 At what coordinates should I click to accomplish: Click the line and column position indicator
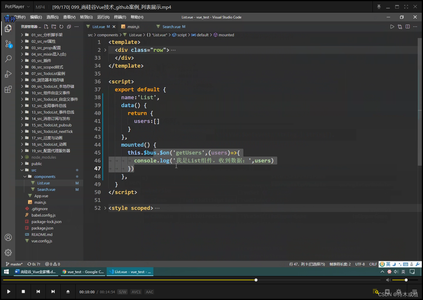click(307, 264)
